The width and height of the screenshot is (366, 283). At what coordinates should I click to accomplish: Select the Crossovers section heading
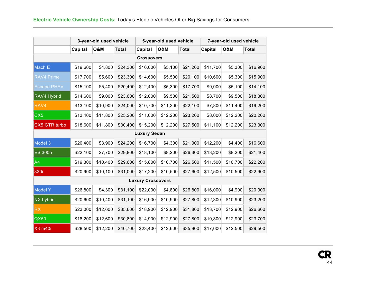tap(149, 58)
